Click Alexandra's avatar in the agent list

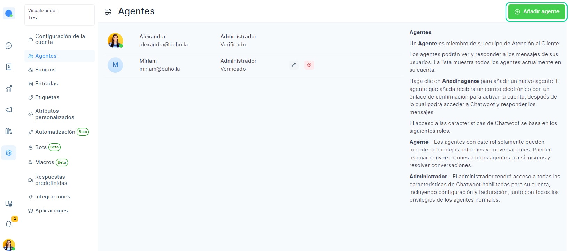115,41
